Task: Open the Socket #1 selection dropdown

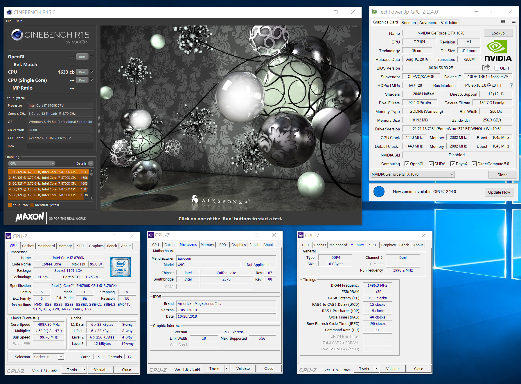Action: click(48, 357)
